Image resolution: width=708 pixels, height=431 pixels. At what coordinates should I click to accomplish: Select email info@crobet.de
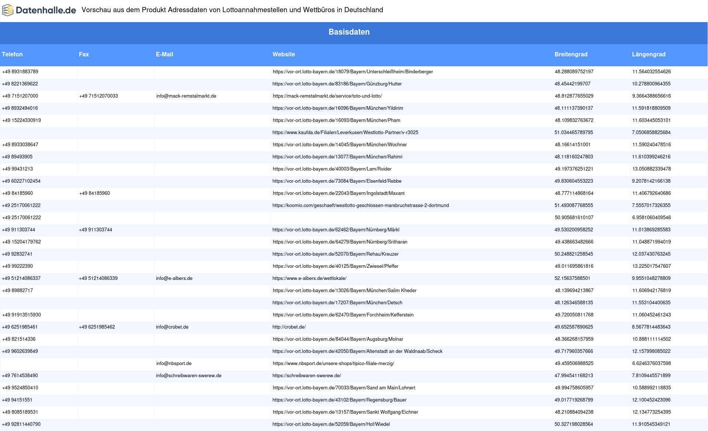click(x=172, y=327)
